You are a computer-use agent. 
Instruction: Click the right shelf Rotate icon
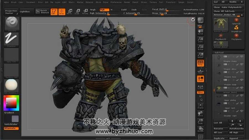coord(200,129)
